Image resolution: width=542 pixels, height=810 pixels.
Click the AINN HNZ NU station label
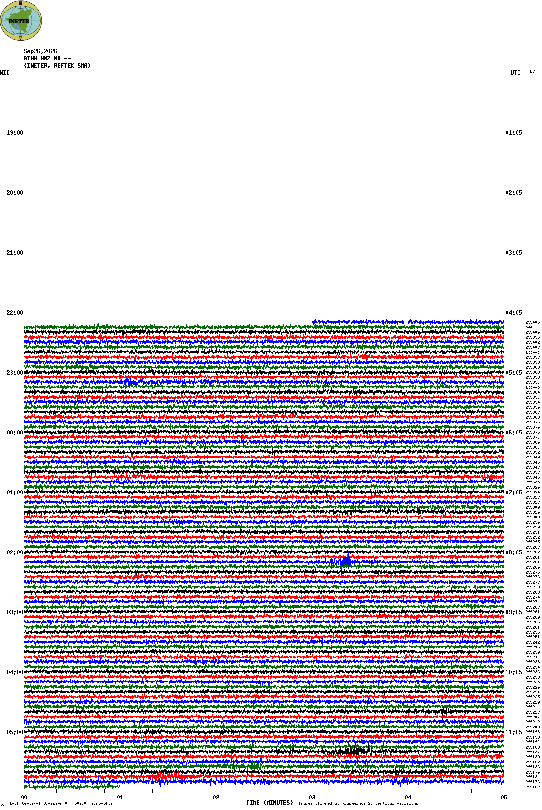click(x=47, y=59)
